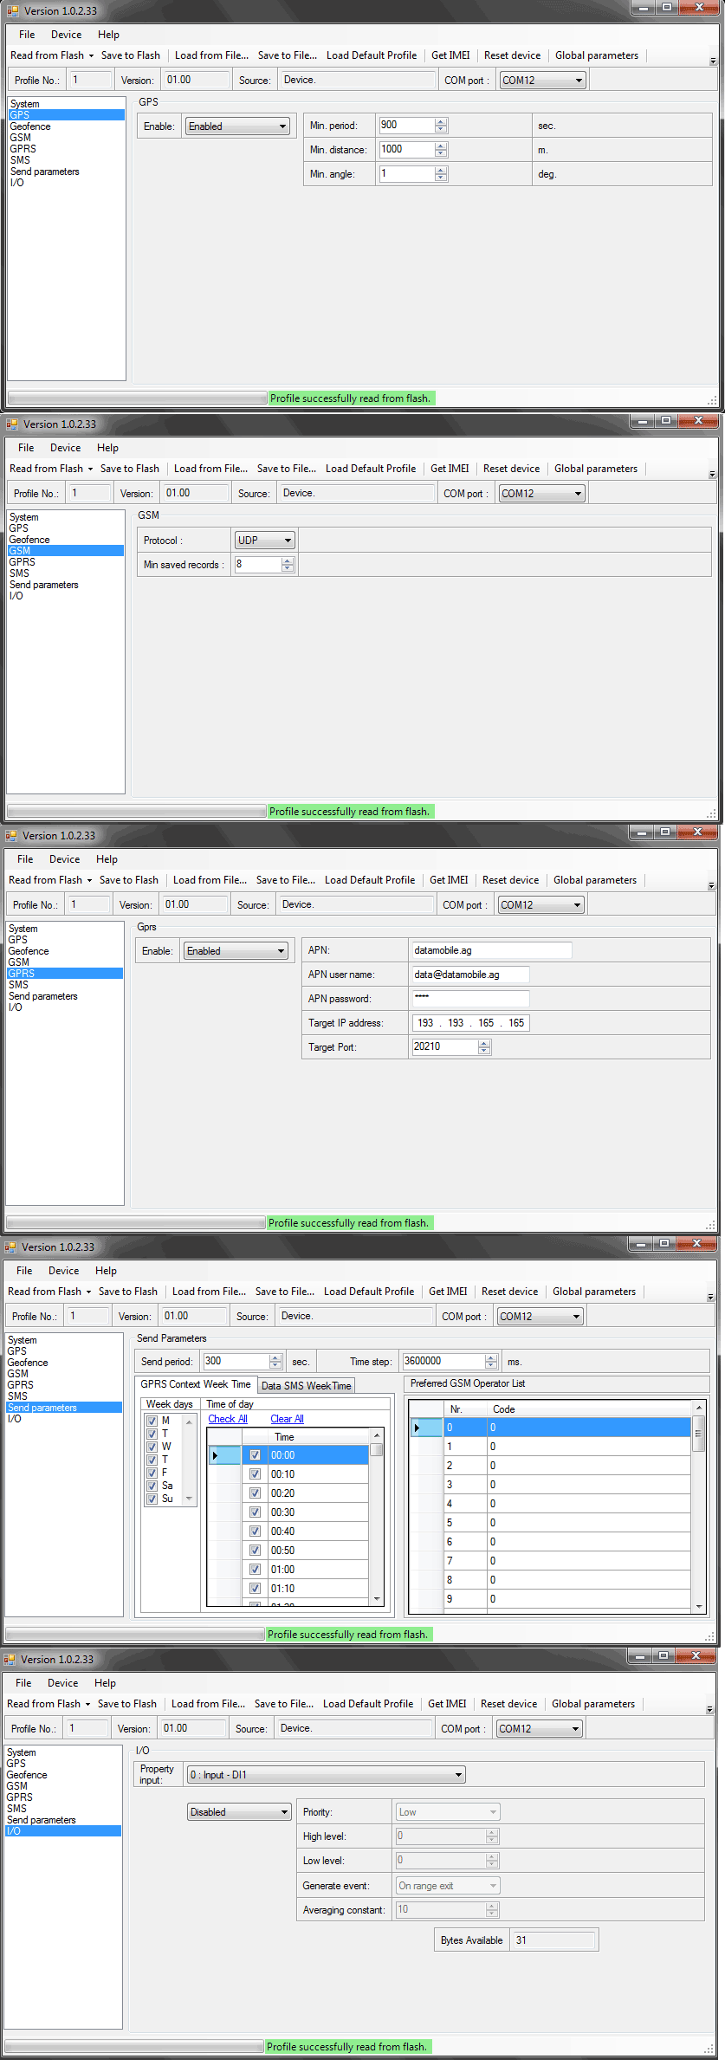Increase Min saved records in GSM panel

[x=288, y=560]
